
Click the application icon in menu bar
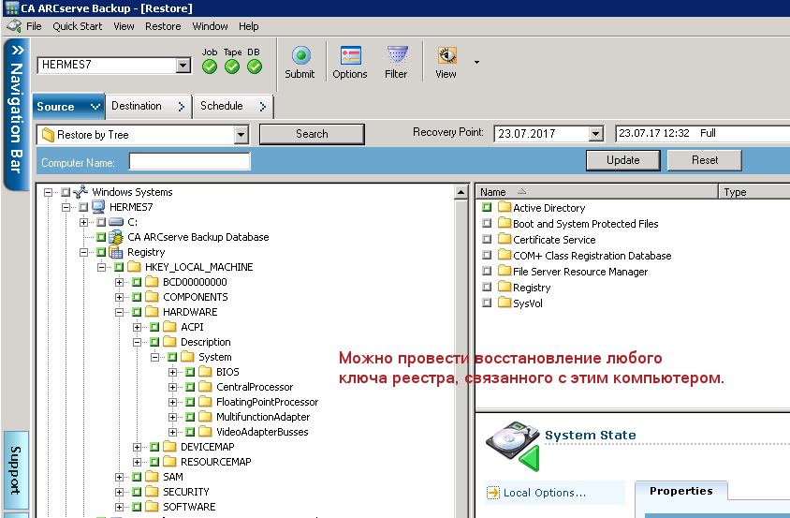click(14, 25)
